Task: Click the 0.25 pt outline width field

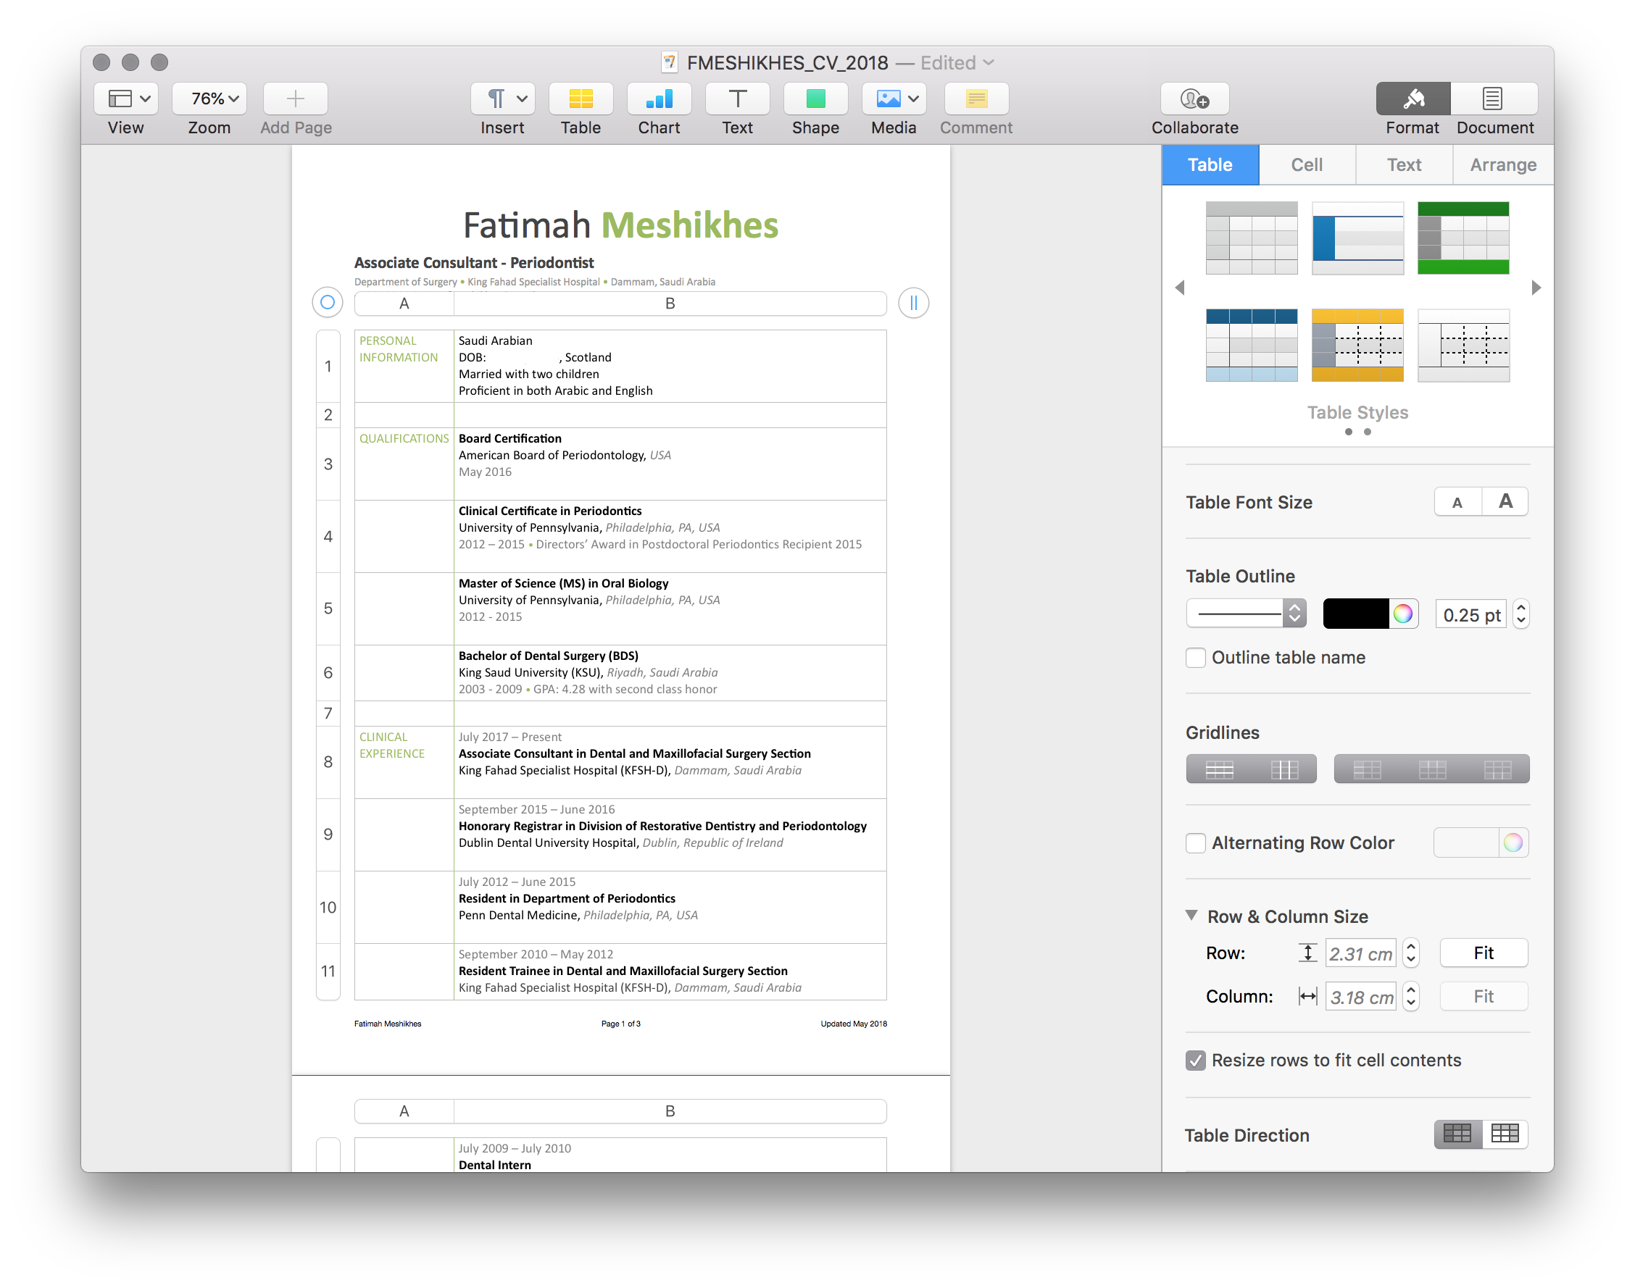Action: [1470, 614]
